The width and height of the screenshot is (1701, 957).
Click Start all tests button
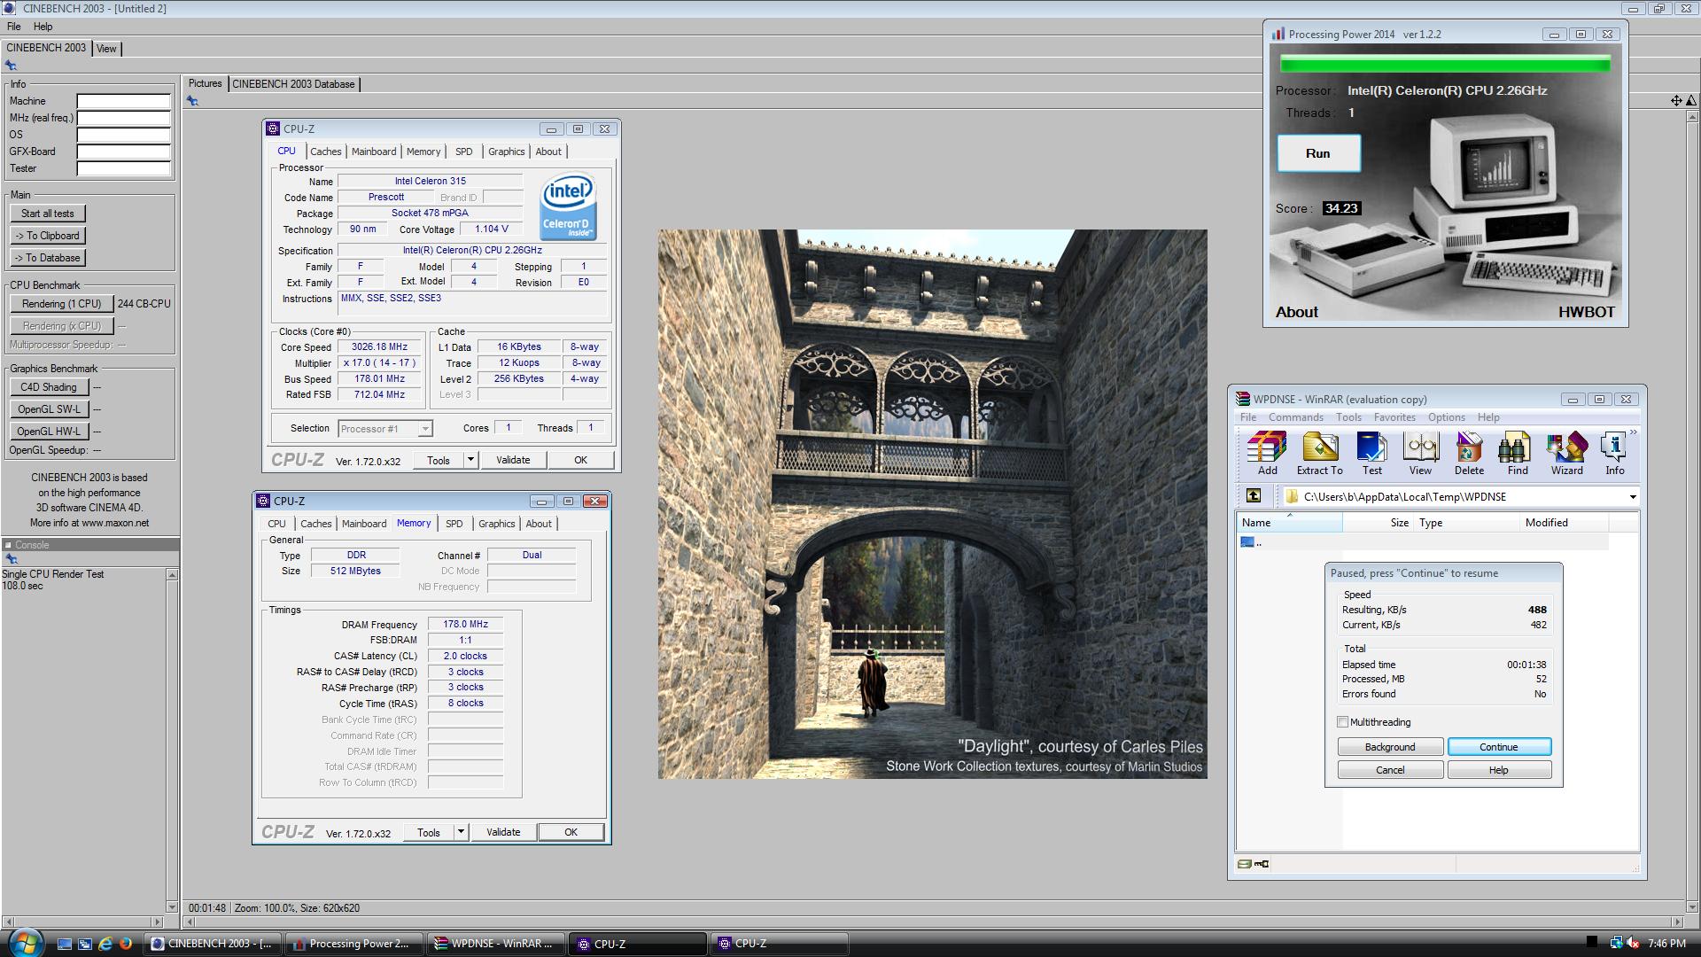(48, 214)
